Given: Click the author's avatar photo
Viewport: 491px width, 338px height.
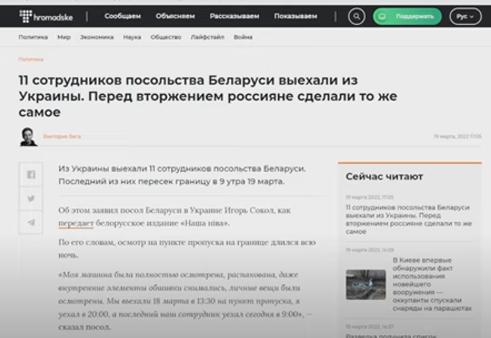Looking at the screenshot, I should click(28, 136).
